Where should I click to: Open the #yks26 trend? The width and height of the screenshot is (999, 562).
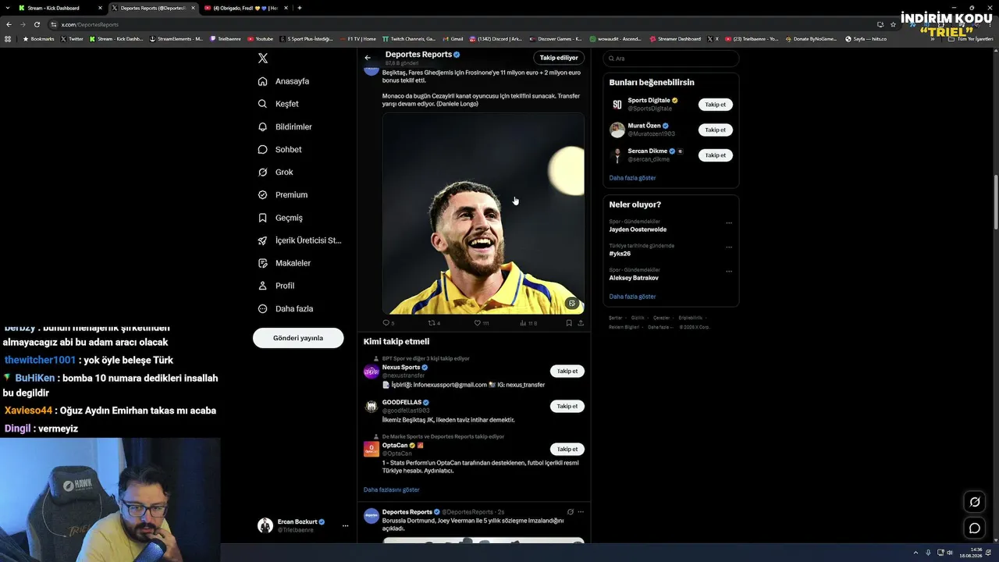pos(620,254)
